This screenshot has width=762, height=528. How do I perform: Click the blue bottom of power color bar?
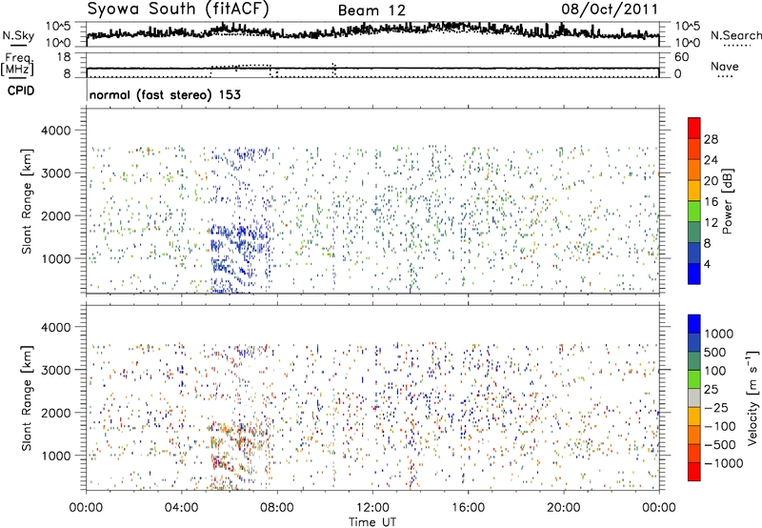(x=694, y=274)
